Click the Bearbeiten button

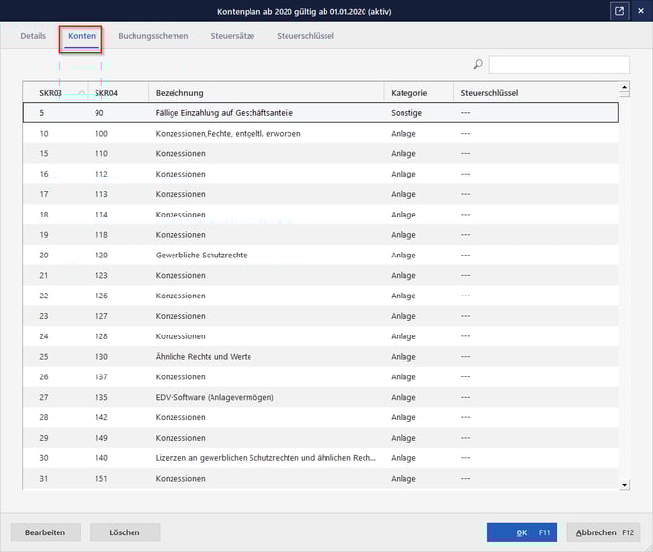coord(46,532)
